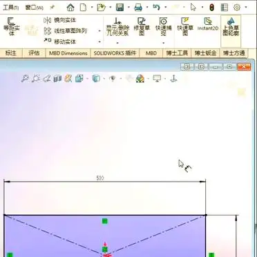Expand the Open file dropdown arrow
This screenshot has width=257, height=257.
(110, 7)
